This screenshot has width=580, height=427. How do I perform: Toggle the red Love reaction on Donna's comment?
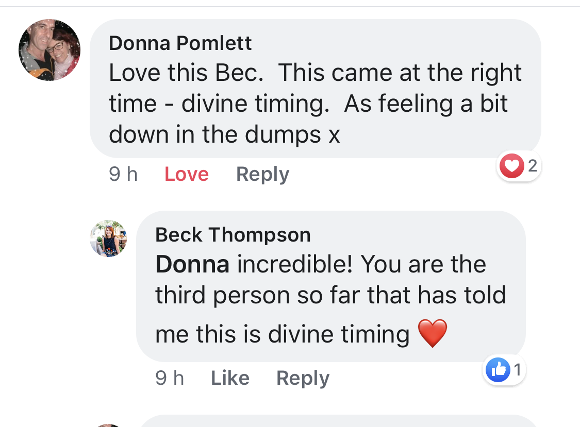pos(186,174)
